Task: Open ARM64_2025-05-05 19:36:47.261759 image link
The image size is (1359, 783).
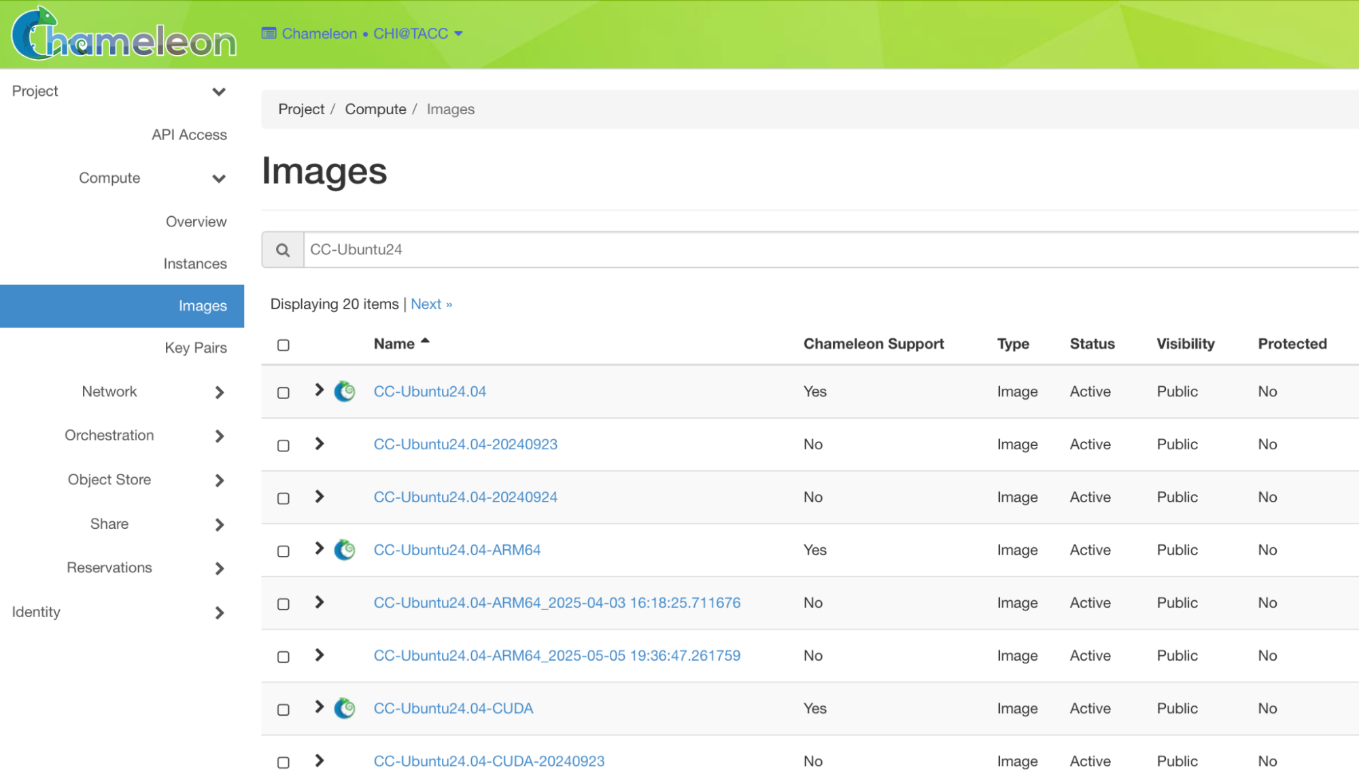Action: coord(557,656)
